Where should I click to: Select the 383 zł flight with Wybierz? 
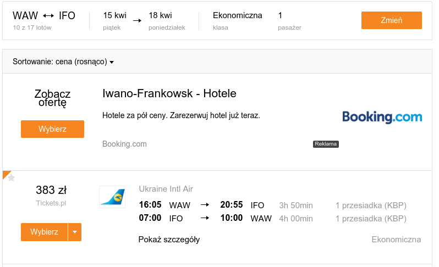(44, 232)
